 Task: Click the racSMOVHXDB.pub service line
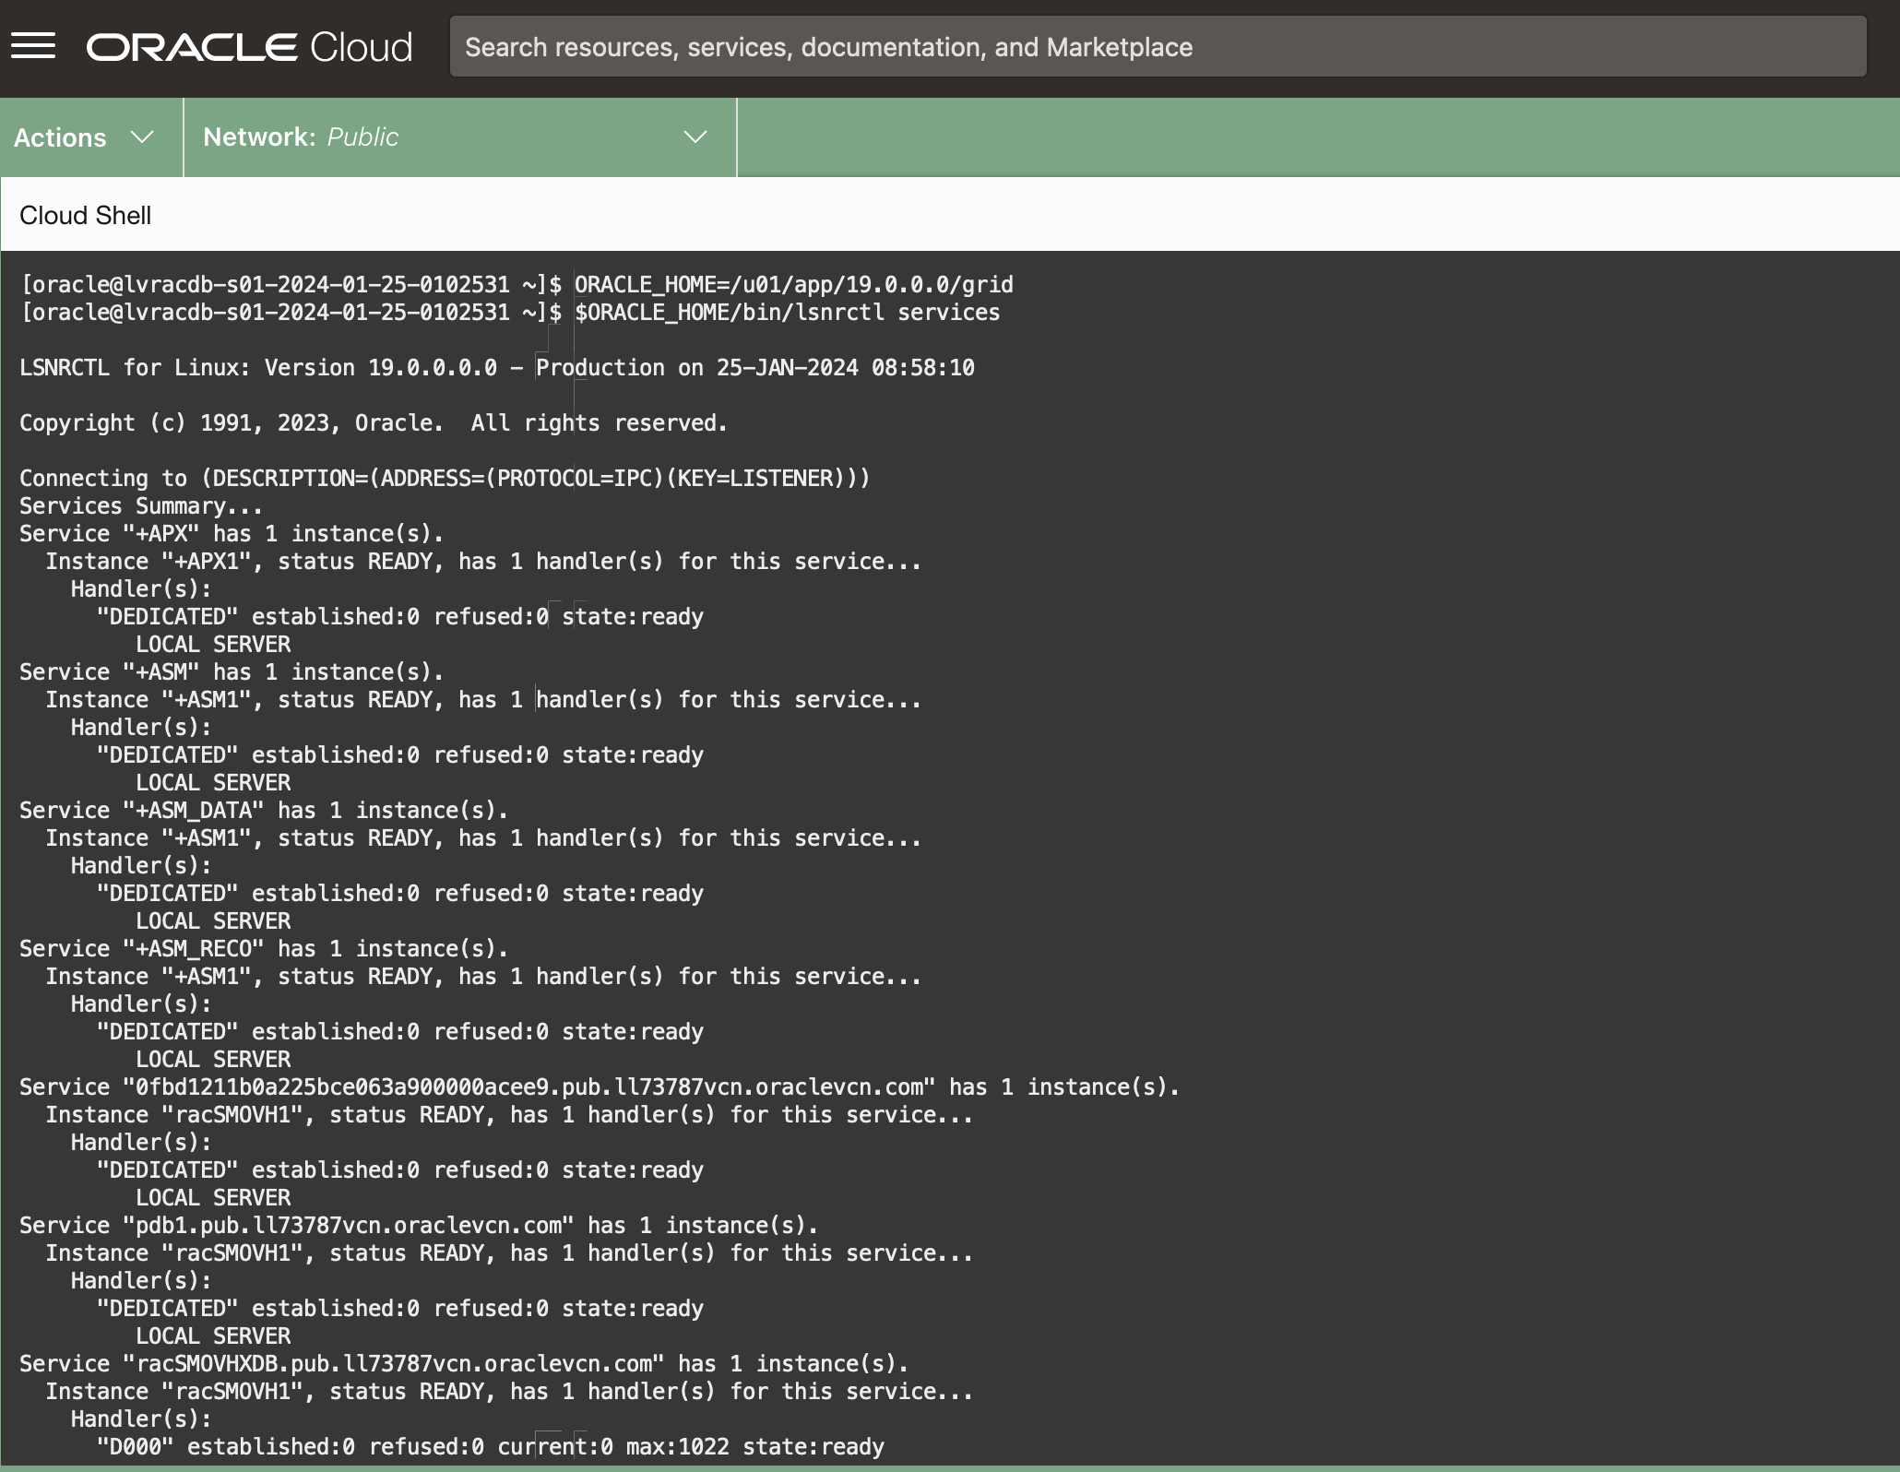[463, 1364]
